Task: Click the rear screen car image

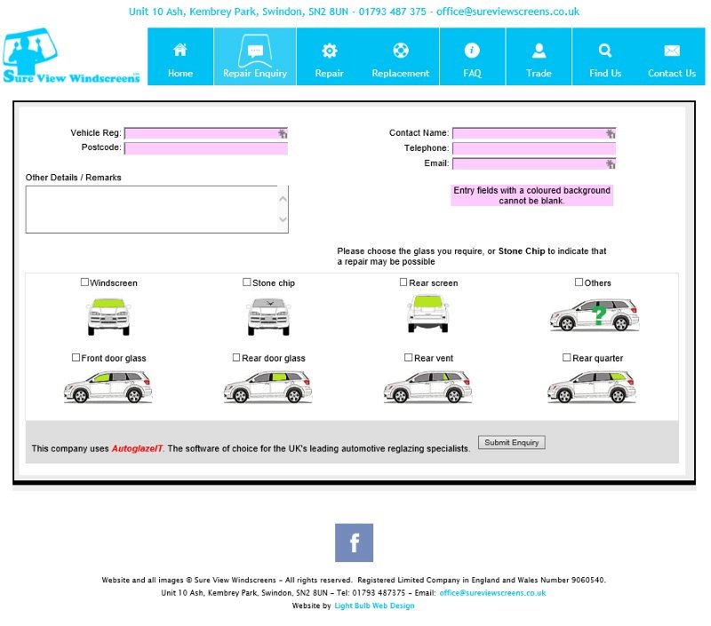Action: pyautogui.click(x=427, y=313)
